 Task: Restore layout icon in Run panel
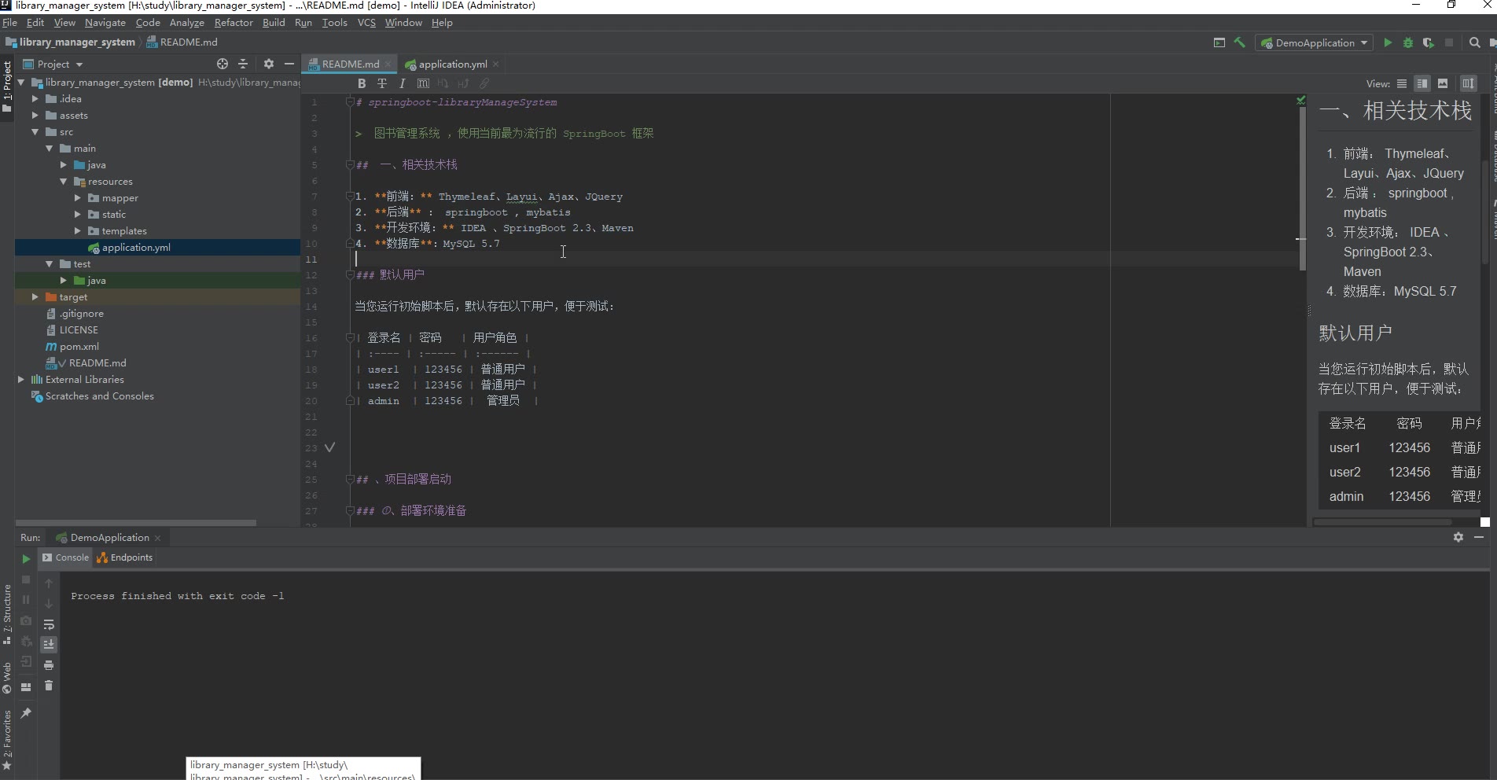click(26, 686)
